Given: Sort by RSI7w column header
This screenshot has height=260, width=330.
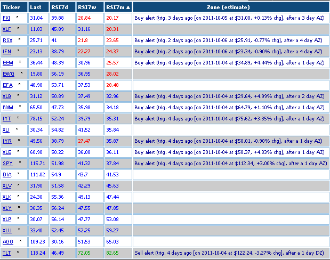Looking at the screenshot, I should (x=87, y=7).
